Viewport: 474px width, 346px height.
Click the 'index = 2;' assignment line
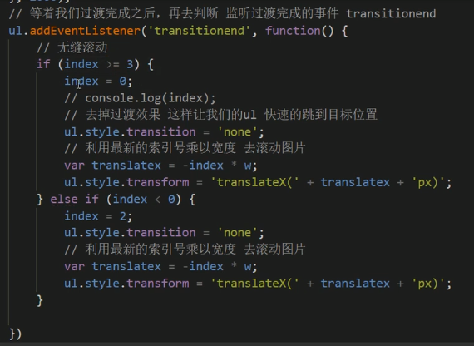pos(98,216)
